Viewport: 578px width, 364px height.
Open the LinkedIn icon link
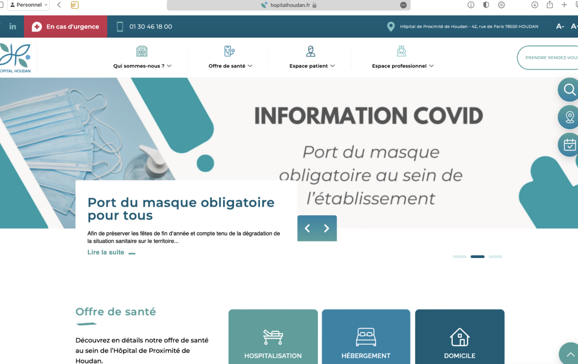pyautogui.click(x=12, y=27)
